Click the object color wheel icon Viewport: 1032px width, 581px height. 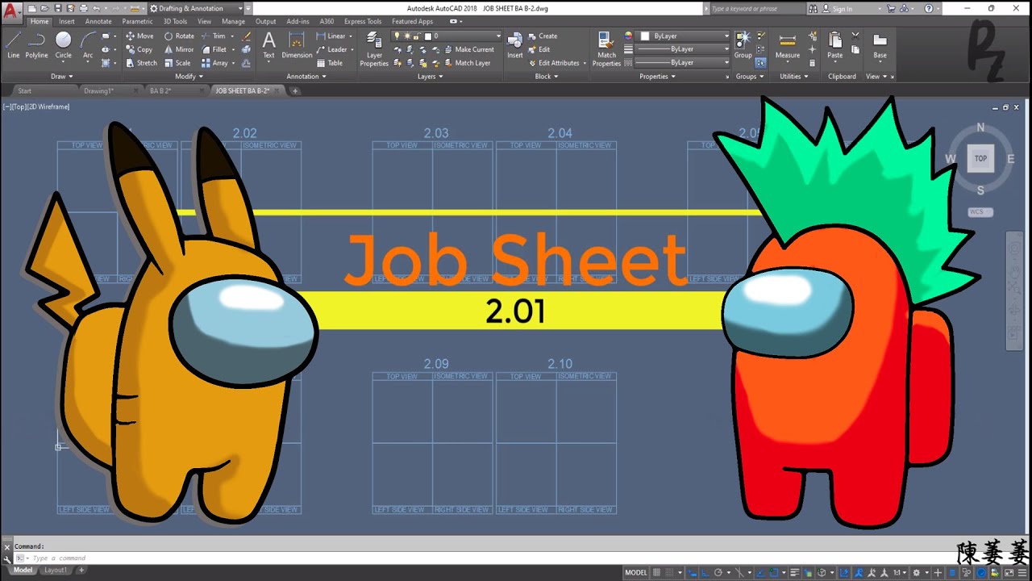coord(629,36)
